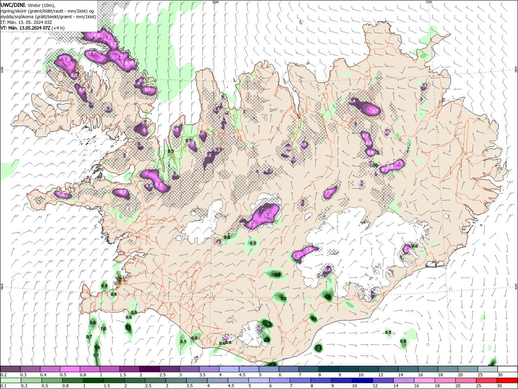Click the '0.1' label on the lower rain scale
Screen dimensions: 518x389
[x=4, y=386]
